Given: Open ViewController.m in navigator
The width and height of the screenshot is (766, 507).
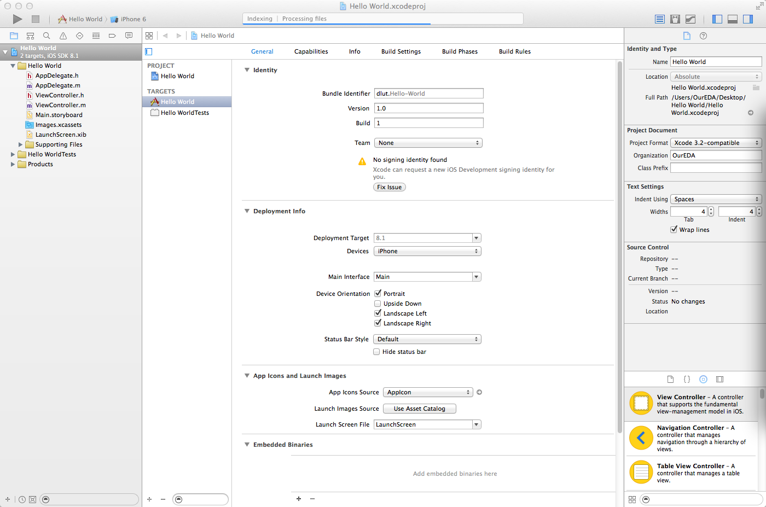Looking at the screenshot, I should pyautogui.click(x=60, y=105).
